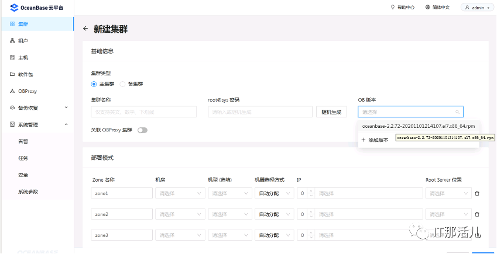
Task: Click the zone2 IP select field
Action: [369, 214]
